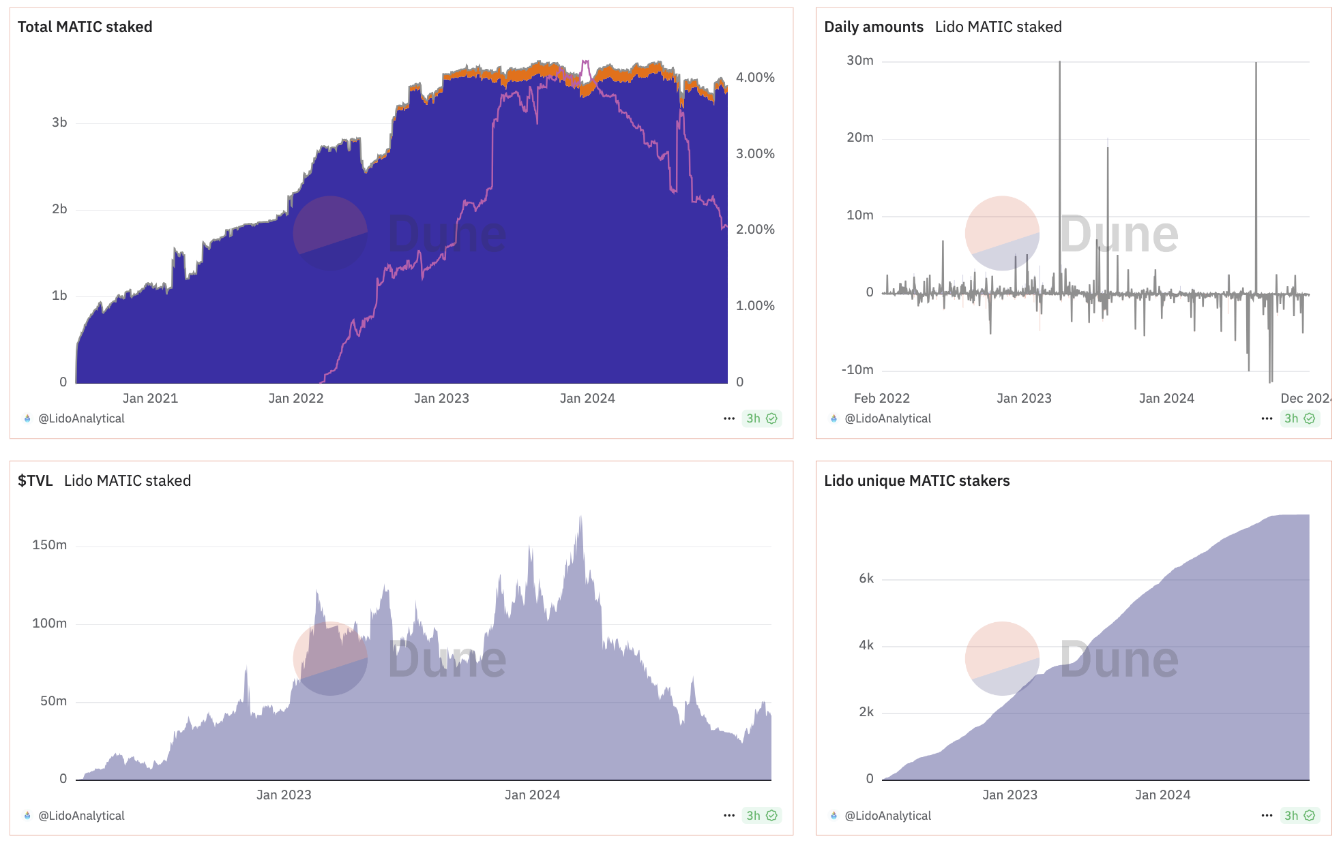Click the '$TVL' chart title

[x=35, y=480]
